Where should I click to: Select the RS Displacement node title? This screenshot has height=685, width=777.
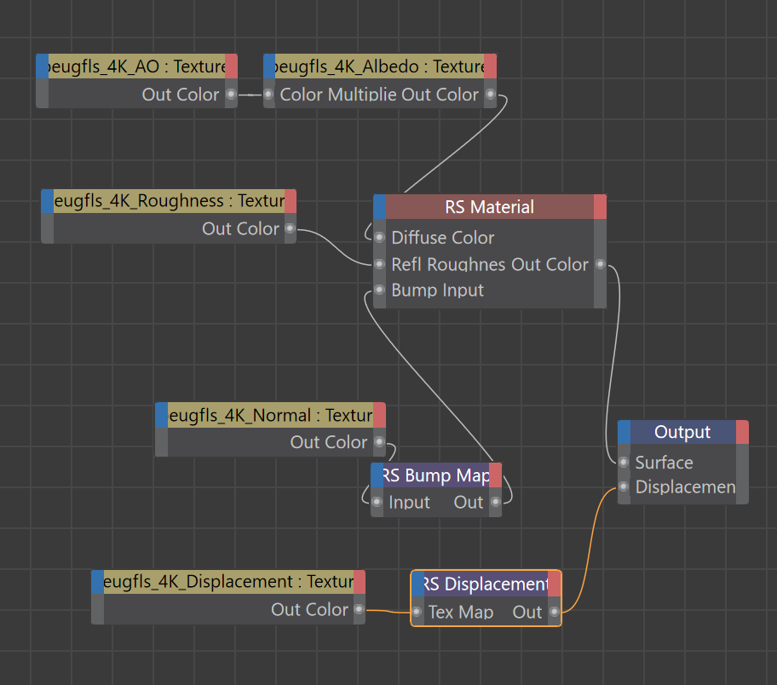coord(484,584)
